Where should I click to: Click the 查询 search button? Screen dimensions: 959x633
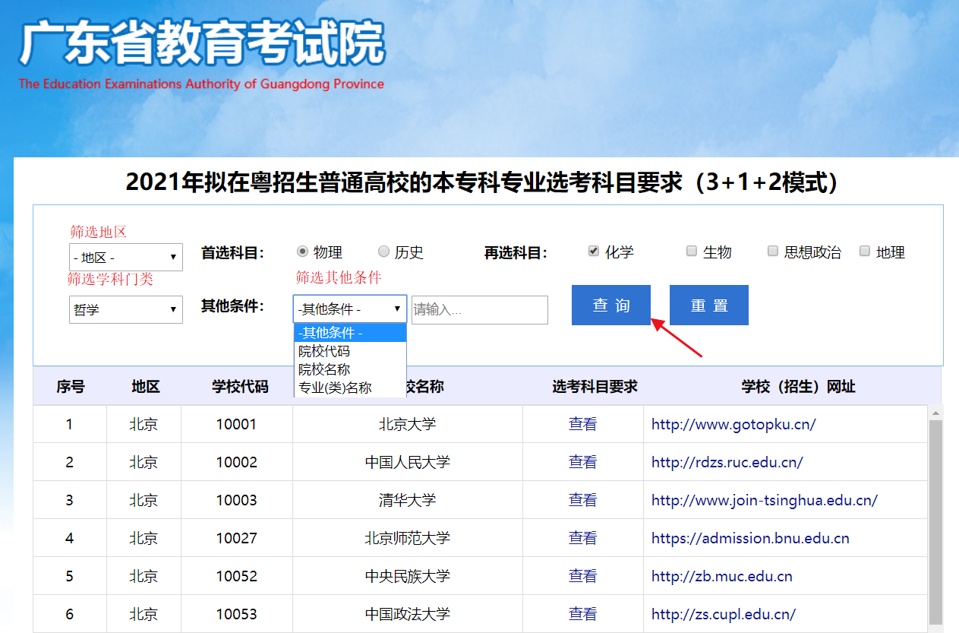click(611, 305)
